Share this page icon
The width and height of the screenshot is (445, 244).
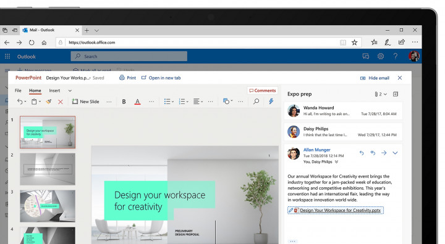[x=401, y=42]
